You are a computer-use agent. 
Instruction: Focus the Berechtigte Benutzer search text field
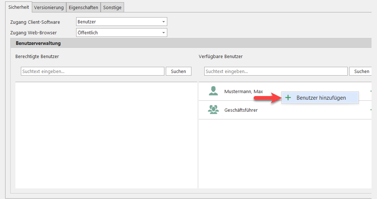(x=93, y=72)
